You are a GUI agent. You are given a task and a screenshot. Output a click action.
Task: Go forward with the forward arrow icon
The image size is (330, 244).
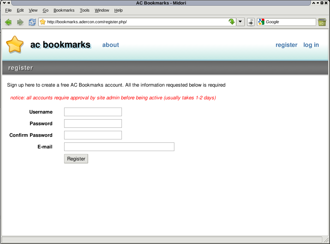tap(20, 22)
